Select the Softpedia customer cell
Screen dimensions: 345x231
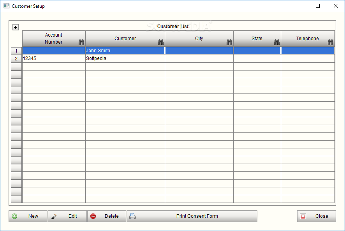(125, 58)
